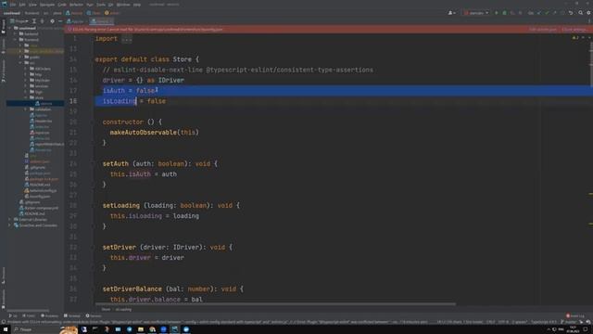Viewport: 593px width, 334px height.
Task: Open the Refactor menu
Action: click(x=76, y=5)
